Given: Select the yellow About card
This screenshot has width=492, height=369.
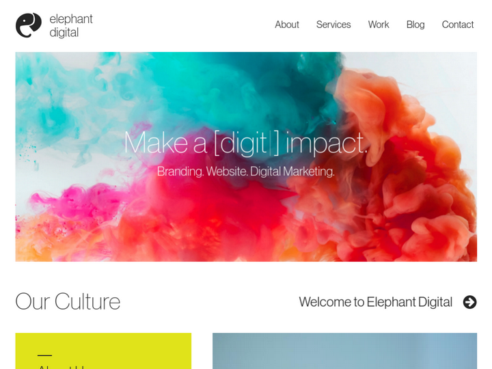Looking at the screenshot, I should [x=103, y=351].
